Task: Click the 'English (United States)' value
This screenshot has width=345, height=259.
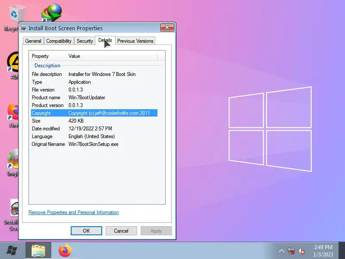Action: (91, 136)
